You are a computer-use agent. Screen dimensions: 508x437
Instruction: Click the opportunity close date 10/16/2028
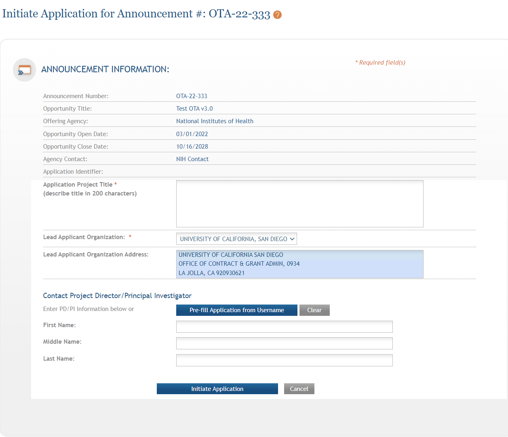pos(192,147)
